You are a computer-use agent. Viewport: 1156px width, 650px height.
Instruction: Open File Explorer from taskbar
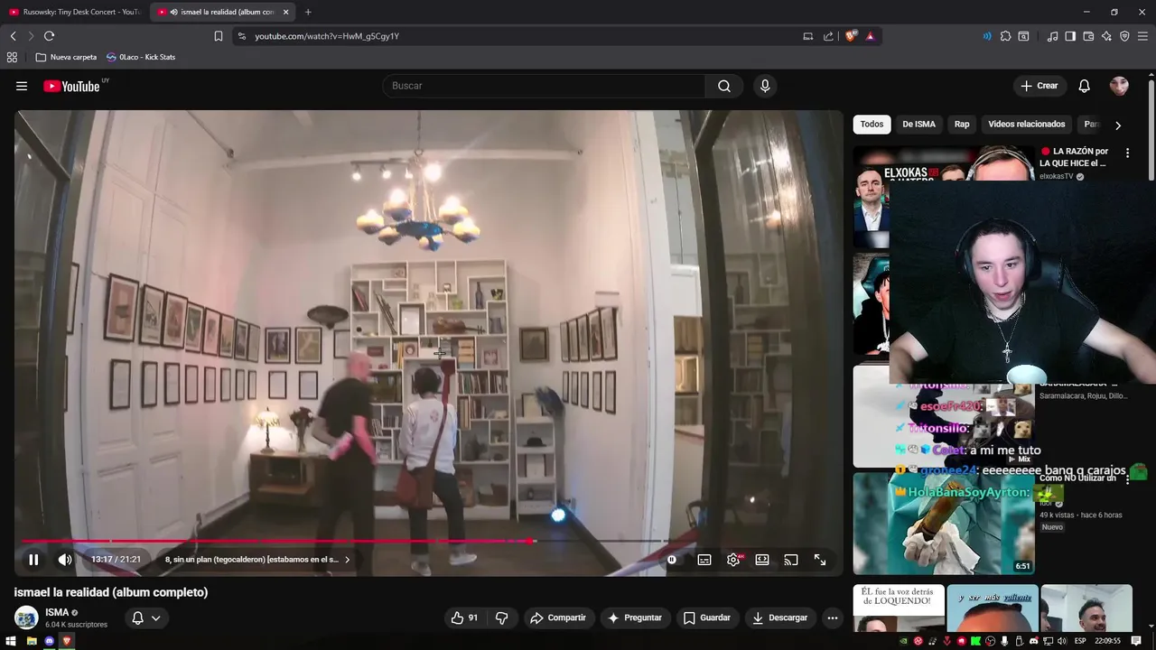[32, 641]
